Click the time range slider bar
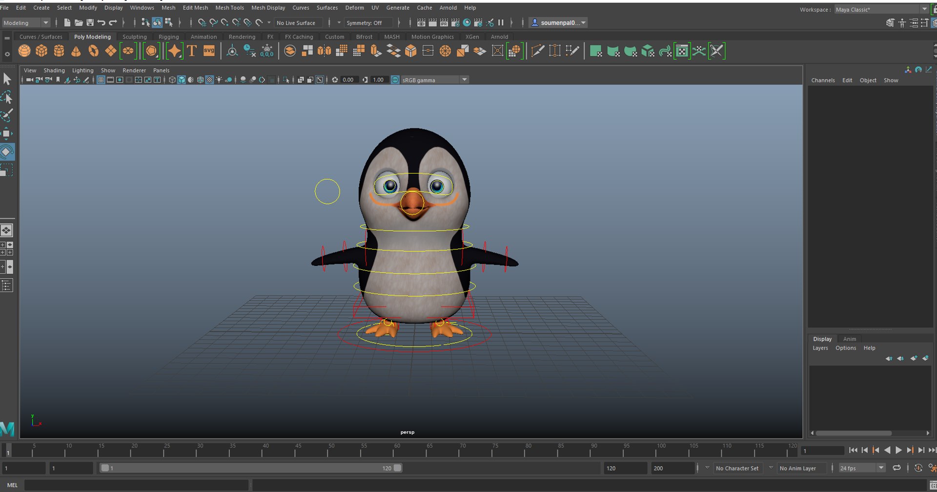 (251, 468)
